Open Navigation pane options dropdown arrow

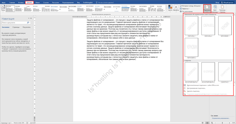click(x=29, y=18)
